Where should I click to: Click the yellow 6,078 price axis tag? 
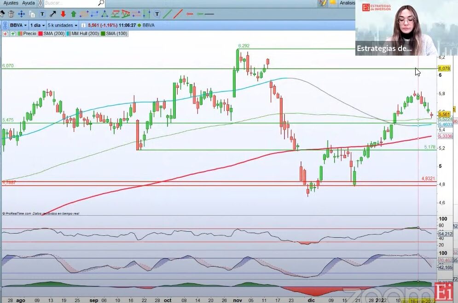(444, 69)
